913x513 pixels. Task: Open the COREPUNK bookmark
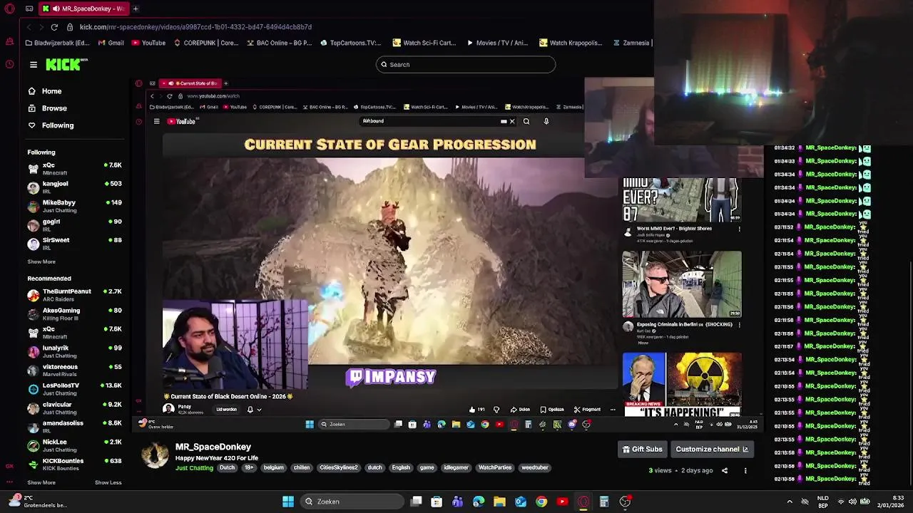click(206, 43)
